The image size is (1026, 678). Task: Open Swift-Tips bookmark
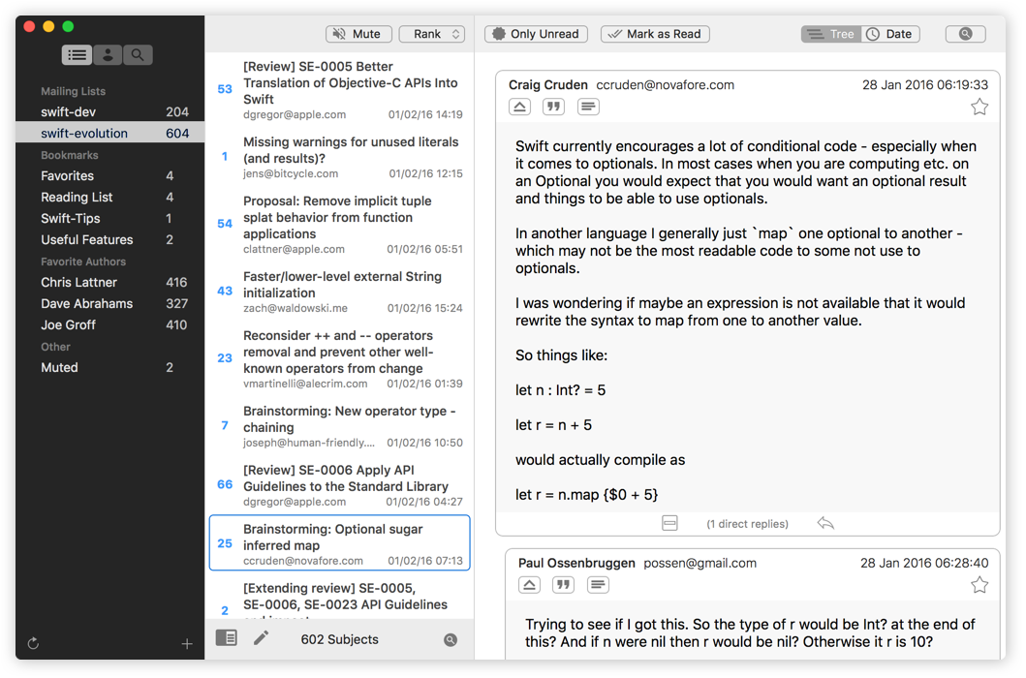pos(109,219)
